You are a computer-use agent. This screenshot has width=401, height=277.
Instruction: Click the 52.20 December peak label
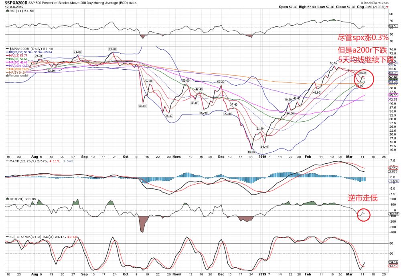coord(221,82)
